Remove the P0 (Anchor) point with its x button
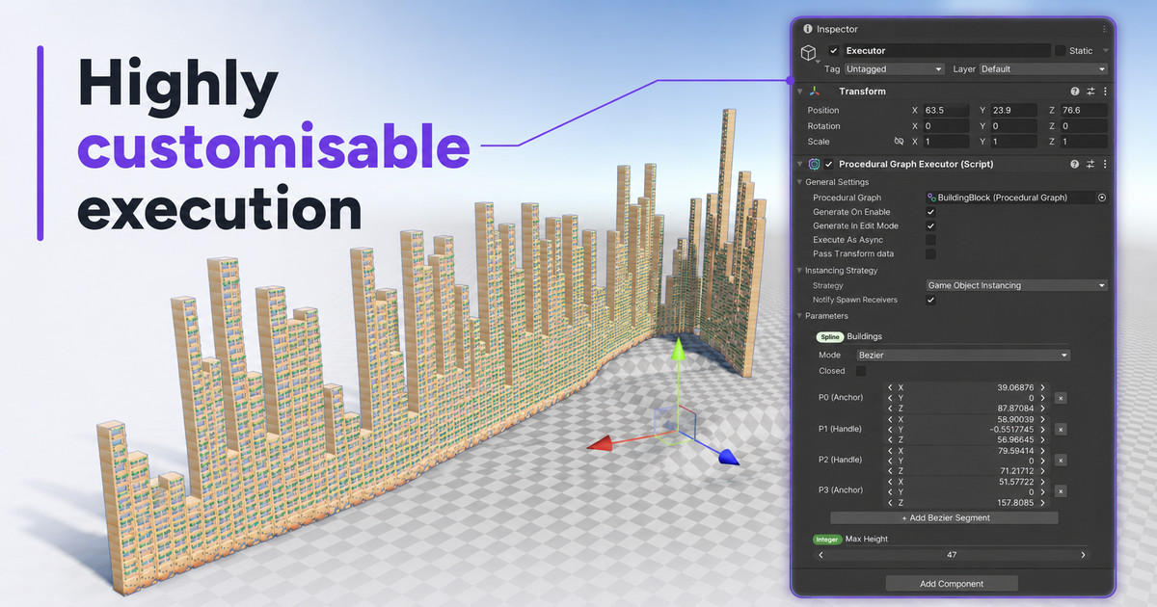Image resolution: width=1157 pixels, height=607 pixels. coord(1060,397)
